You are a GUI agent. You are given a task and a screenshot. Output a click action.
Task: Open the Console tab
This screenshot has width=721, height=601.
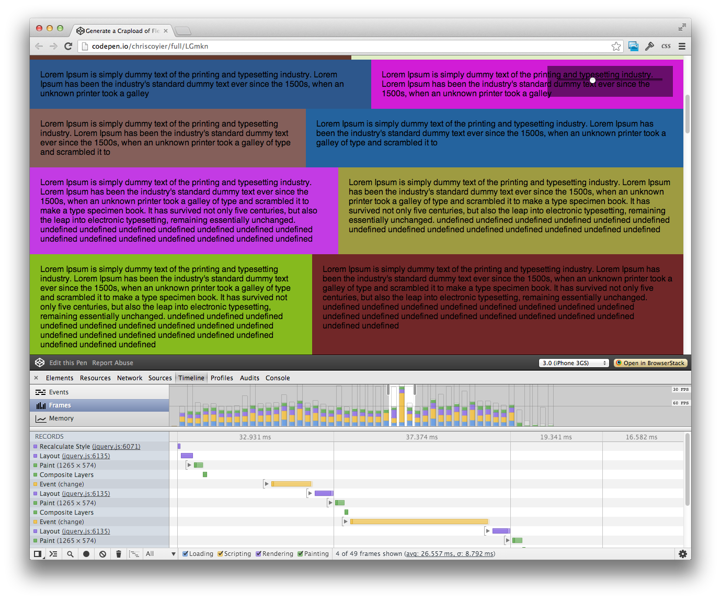[278, 378]
